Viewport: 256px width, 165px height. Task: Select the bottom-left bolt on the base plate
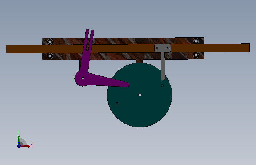click(x=50, y=56)
